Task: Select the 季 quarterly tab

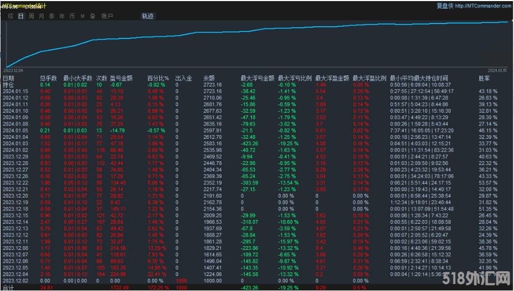Action: (52, 16)
